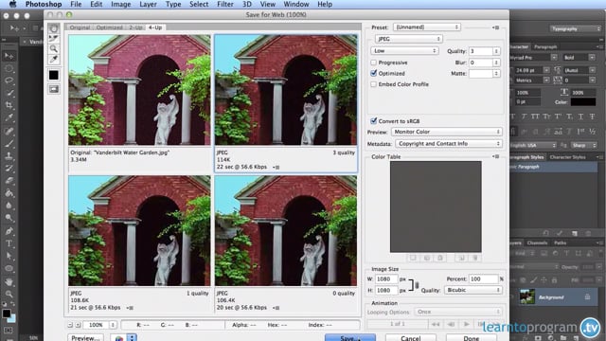Switch to the Original tab
Image resolution: width=606 pixels, height=341 pixels.
(80, 27)
